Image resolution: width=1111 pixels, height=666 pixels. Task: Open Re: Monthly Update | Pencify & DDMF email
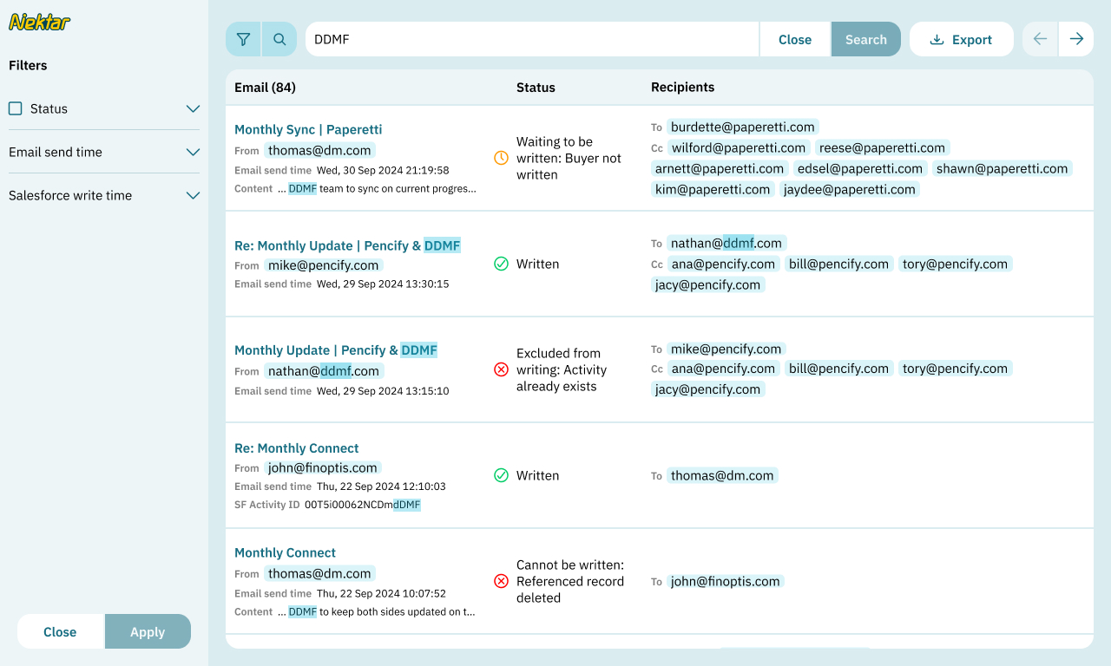tap(347, 245)
